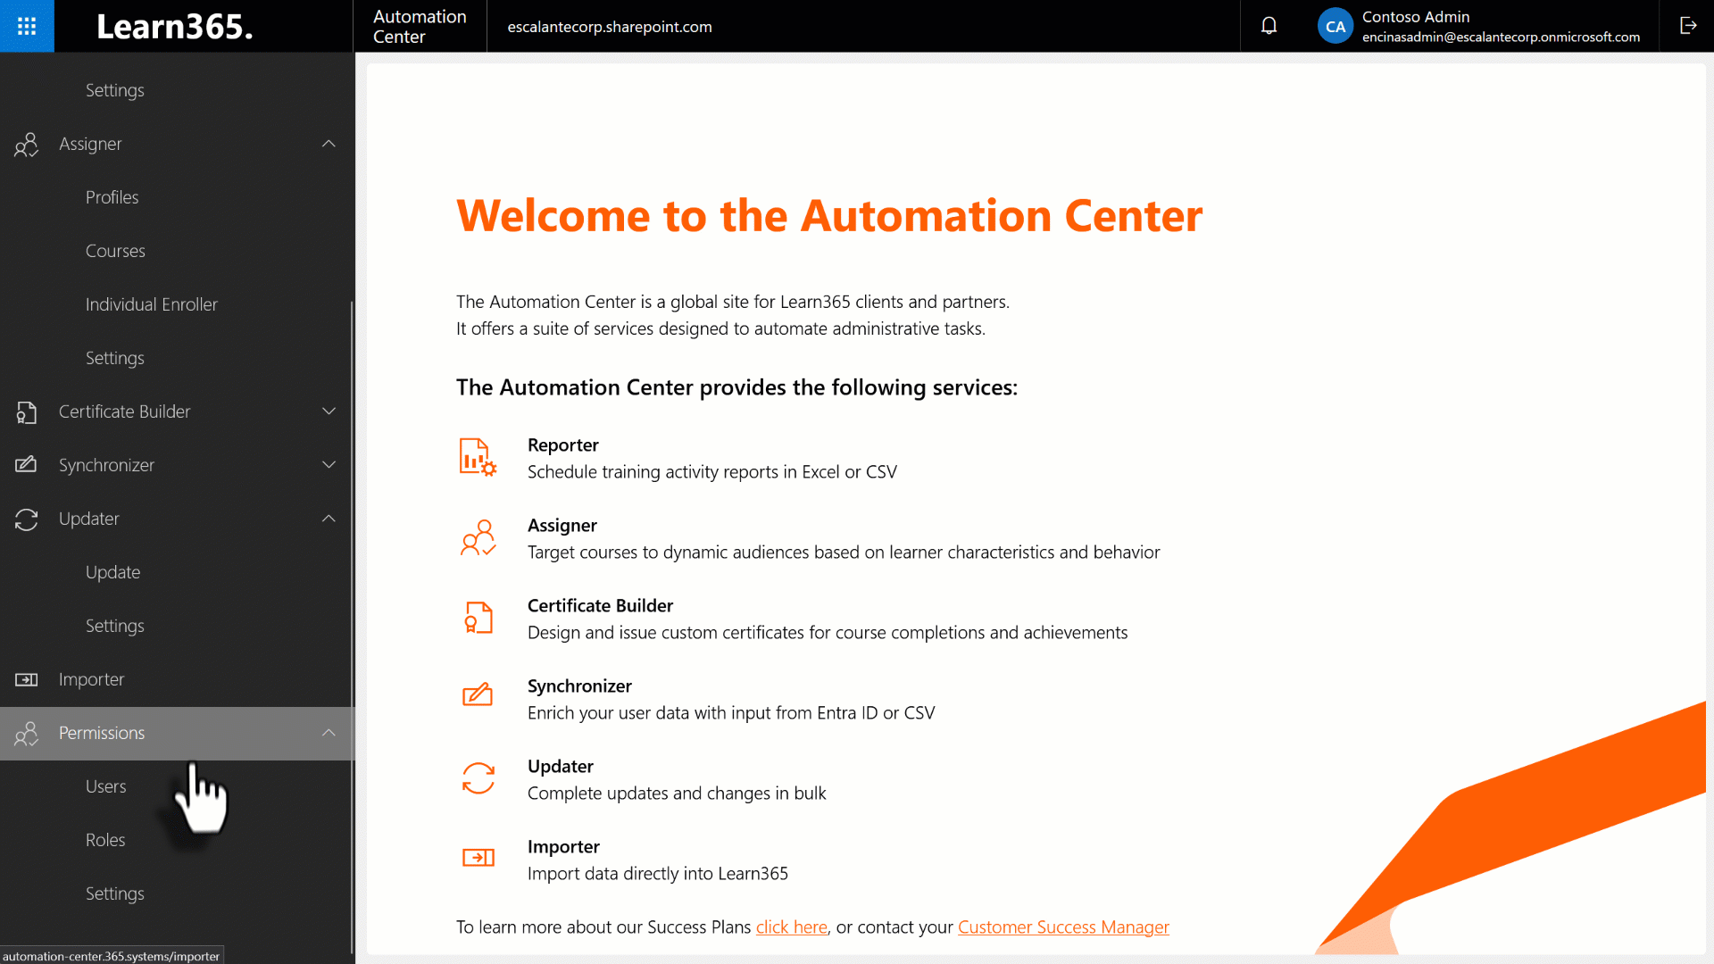Open the app launcher grid icon
The image size is (1714, 964).
(x=27, y=26)
